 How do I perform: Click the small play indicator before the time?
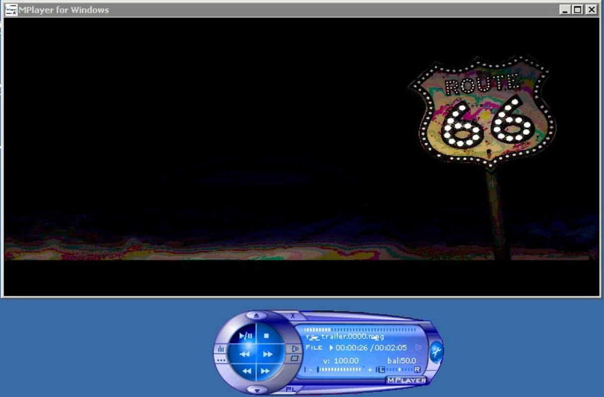pos(331,348)
